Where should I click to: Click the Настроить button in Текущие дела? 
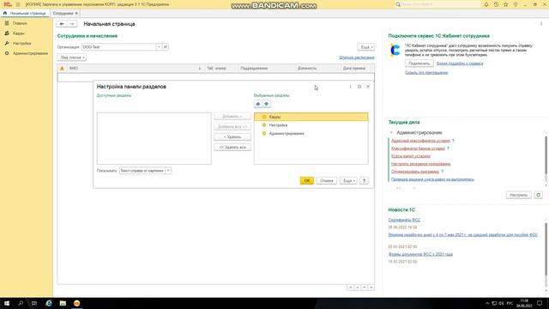point(518,195)
